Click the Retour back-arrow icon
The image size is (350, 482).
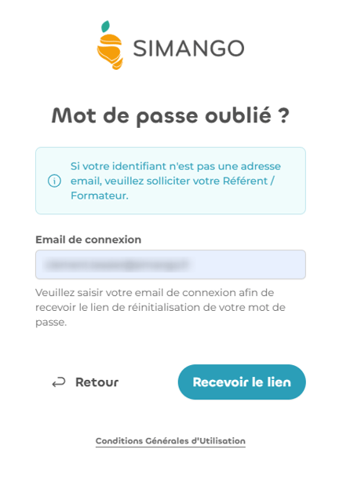pyautogui.click(x=59, y=382)
